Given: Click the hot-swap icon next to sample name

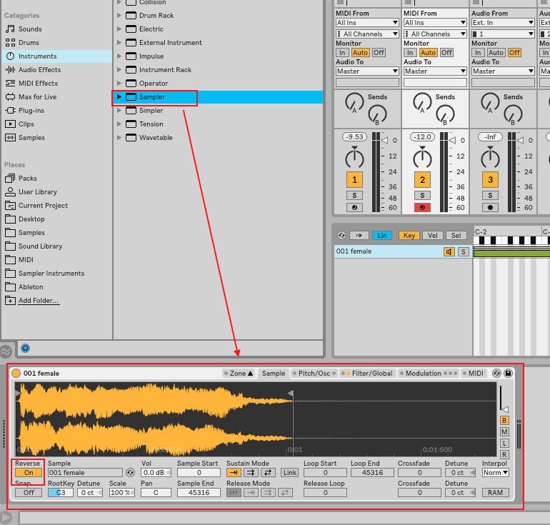Looking at the screenshot, I should point(131,473).
